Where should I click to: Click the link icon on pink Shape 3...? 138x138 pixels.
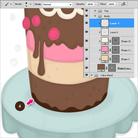[x=110, y=50]
